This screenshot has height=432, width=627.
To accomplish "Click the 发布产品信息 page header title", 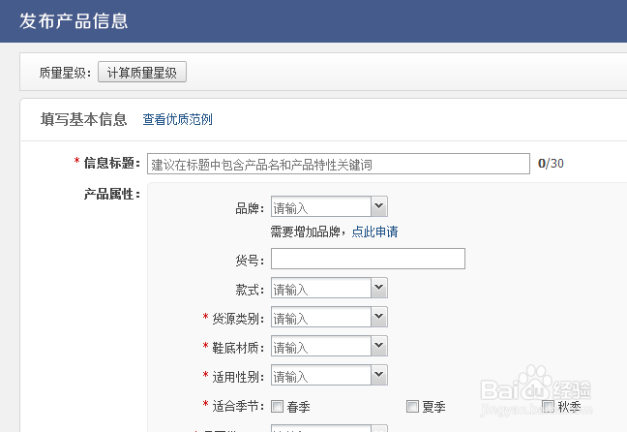I will [x=74, y=21].
